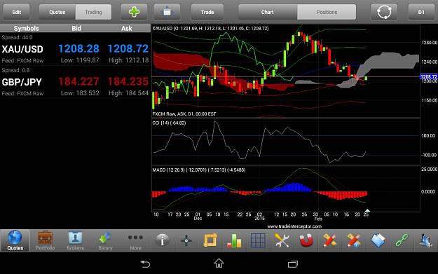The width and height of the screenshot is (438, 274).
Task: Tap XAU/USD ask price 1208.72
Action: (x=128, y=49)
